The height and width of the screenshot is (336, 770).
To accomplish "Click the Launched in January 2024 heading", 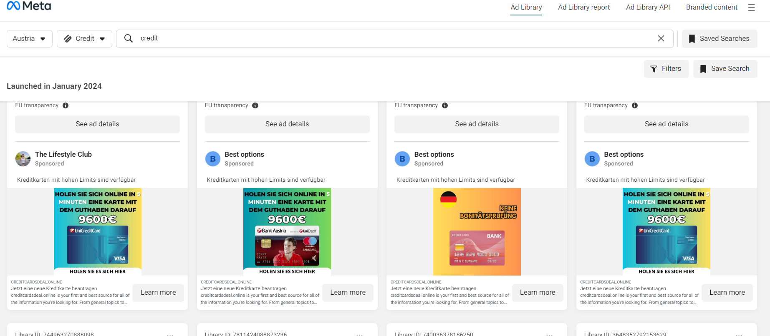I will click(54, 86).
